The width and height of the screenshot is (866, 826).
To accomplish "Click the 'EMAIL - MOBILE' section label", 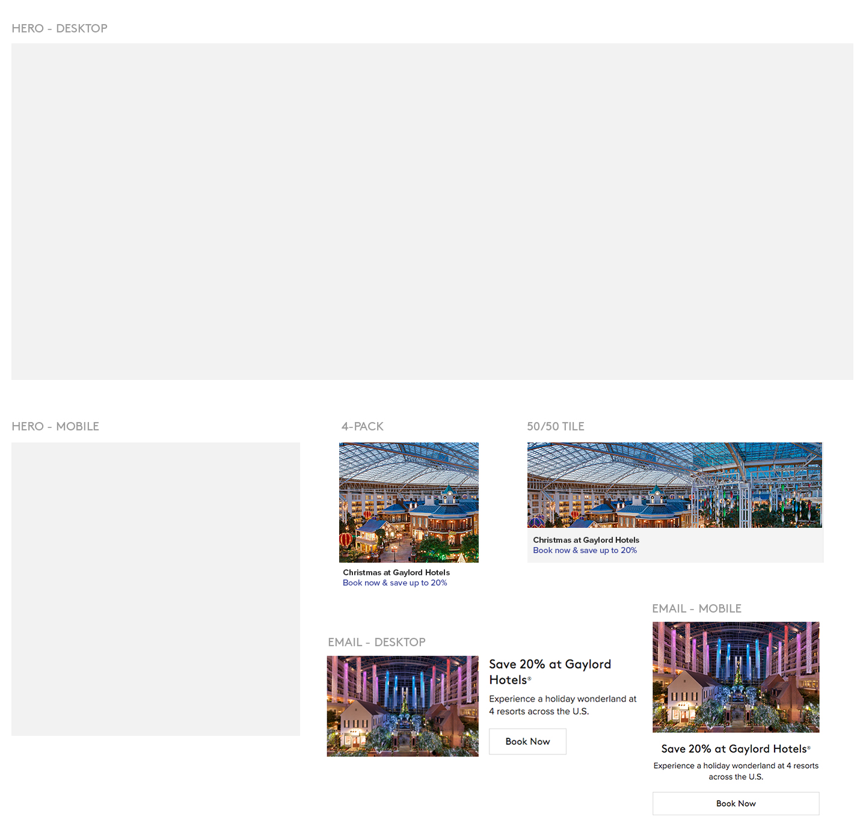I will click(696, 608).
